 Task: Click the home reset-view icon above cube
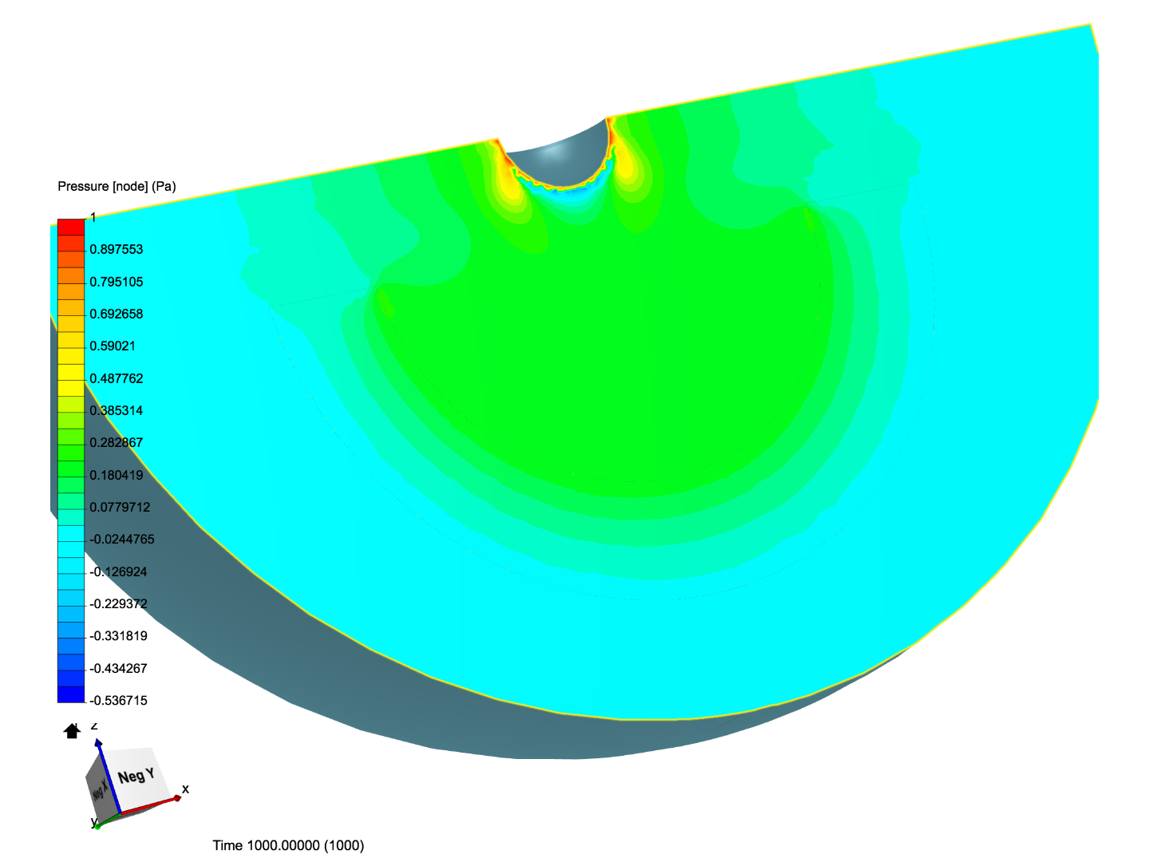click(x=72, y=730)
